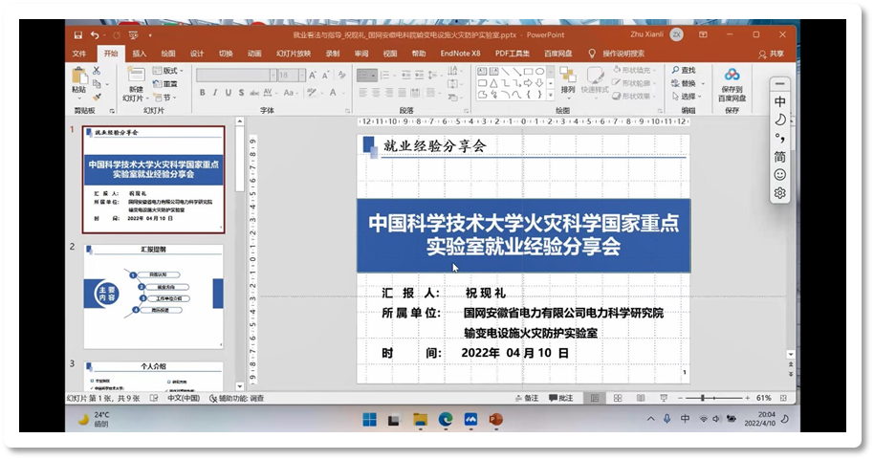Viewport: 874px width, 460px height.
Task: Switch to the 插入 (Insert) tab
Action: pyautogui.click(x=140, y=54)
